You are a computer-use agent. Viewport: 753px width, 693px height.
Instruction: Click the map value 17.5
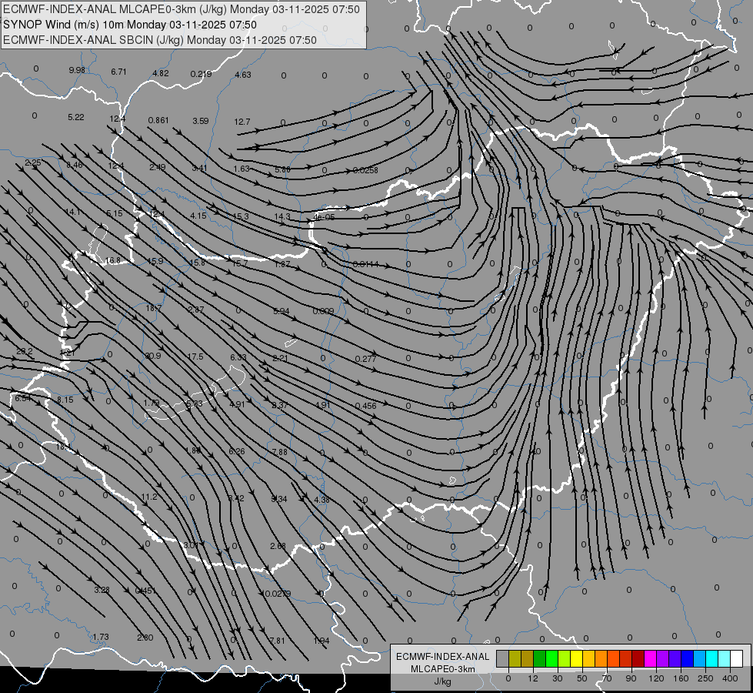[x=195, y=357]
